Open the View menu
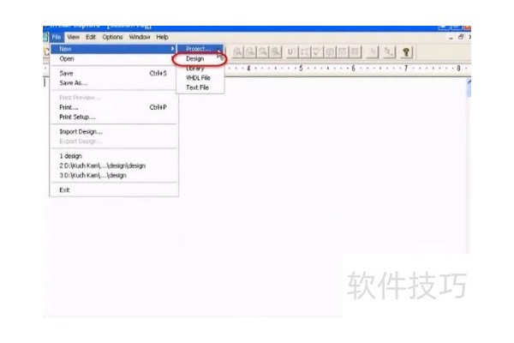514x343 pixels. tap(74, 37)
